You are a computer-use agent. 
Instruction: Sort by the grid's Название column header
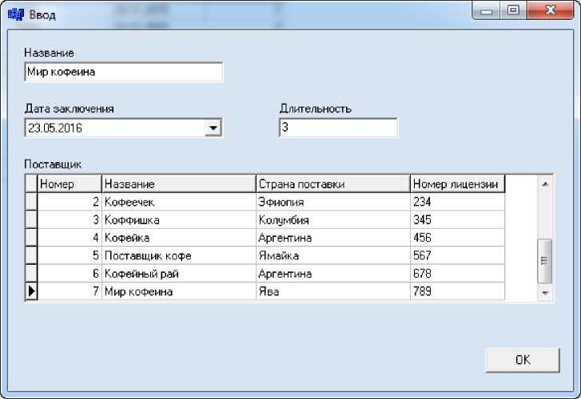(x=178, y=184)
